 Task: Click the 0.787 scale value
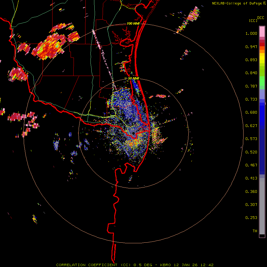pos(251,86)
